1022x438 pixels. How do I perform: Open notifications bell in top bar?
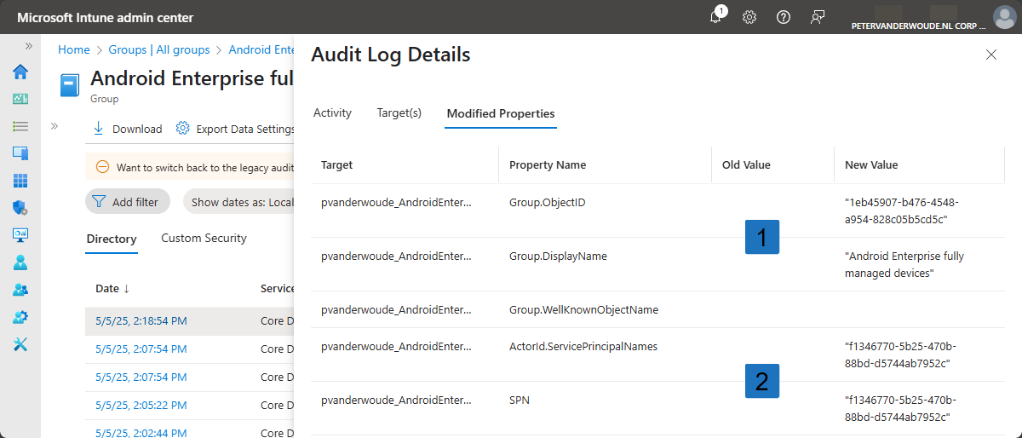(x=716, y=17)
